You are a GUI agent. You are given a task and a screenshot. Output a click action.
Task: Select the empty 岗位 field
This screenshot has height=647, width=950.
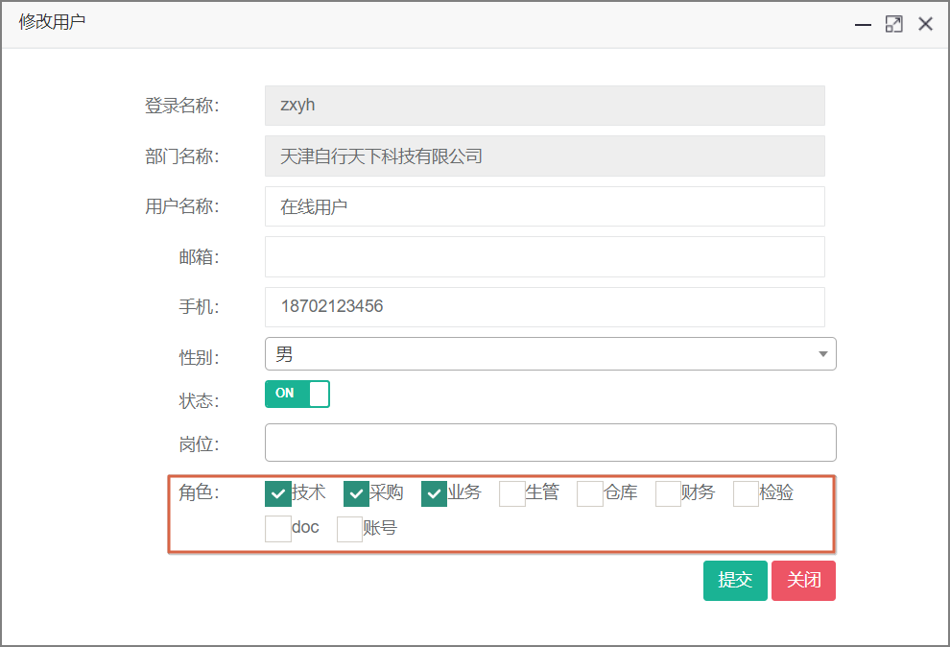point(550,443)
